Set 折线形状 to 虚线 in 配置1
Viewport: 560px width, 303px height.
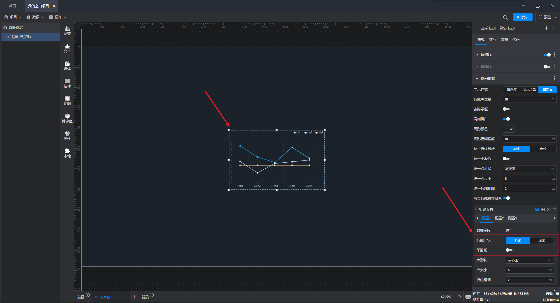click(542, 240)
